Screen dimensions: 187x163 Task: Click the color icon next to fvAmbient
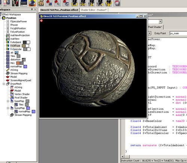(x=8, y=42)
